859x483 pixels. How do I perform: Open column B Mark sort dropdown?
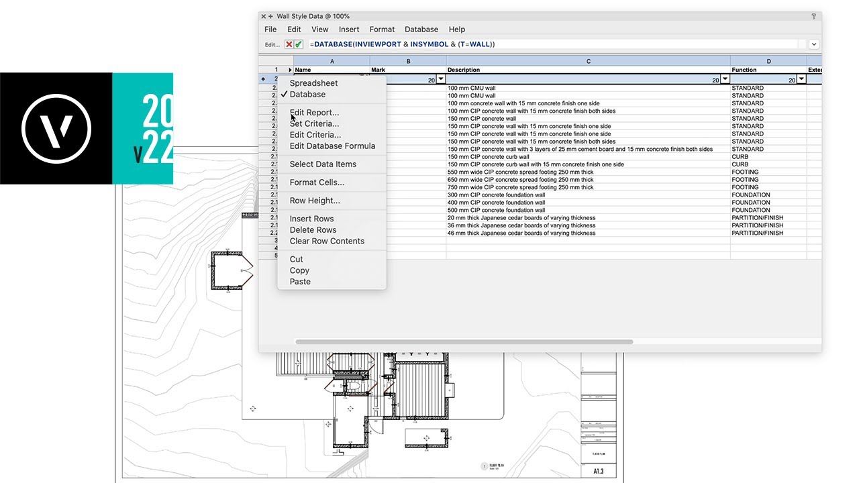click(x=441, y=79)
